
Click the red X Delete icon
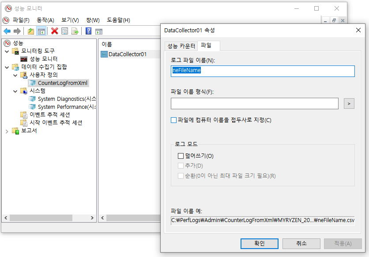click(55, 31)
